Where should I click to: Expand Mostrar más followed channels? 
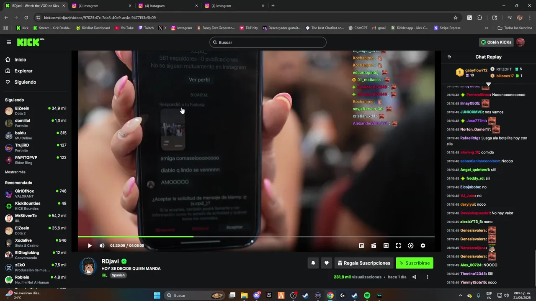pos(15,172)
